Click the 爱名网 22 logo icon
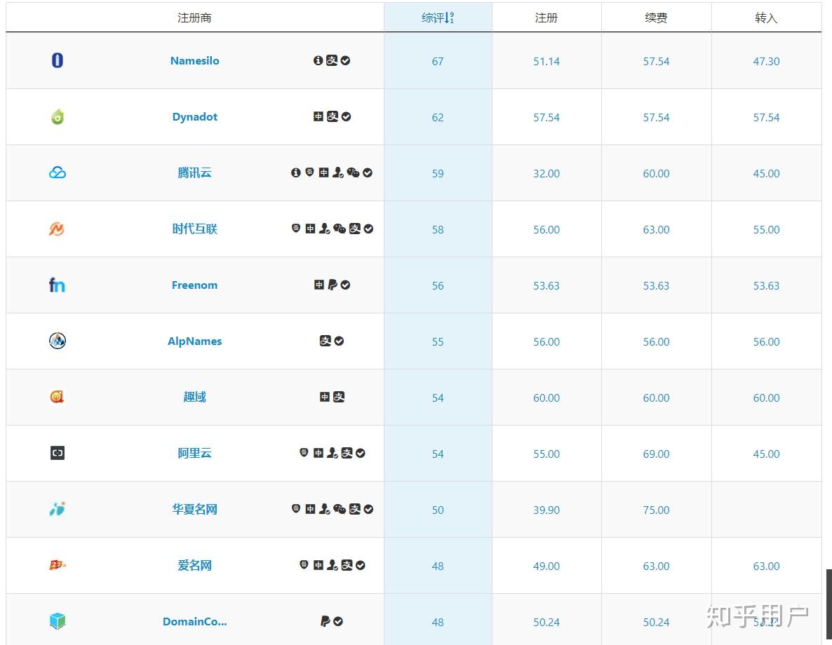This screenshot has width=832, height=645. 58,565
